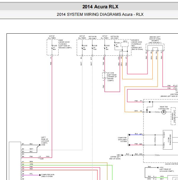Click arrowhead at end of PNK A26 wire
This screenshot has width=178, height=180.
tap(129, 145)
